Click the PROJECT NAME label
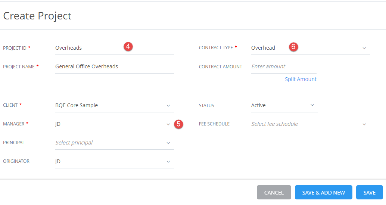The image size is (386, 205). [19, 67]
